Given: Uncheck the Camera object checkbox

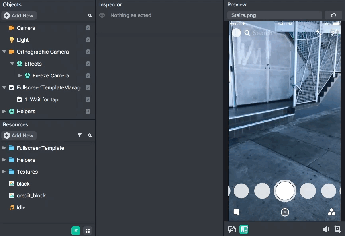Looking at the screenshot, I should point(88,28).
